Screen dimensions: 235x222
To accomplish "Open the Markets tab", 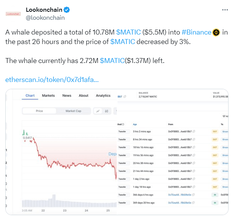I will point(48,96).
